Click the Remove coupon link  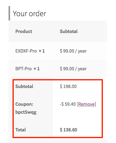click(86, 104)
